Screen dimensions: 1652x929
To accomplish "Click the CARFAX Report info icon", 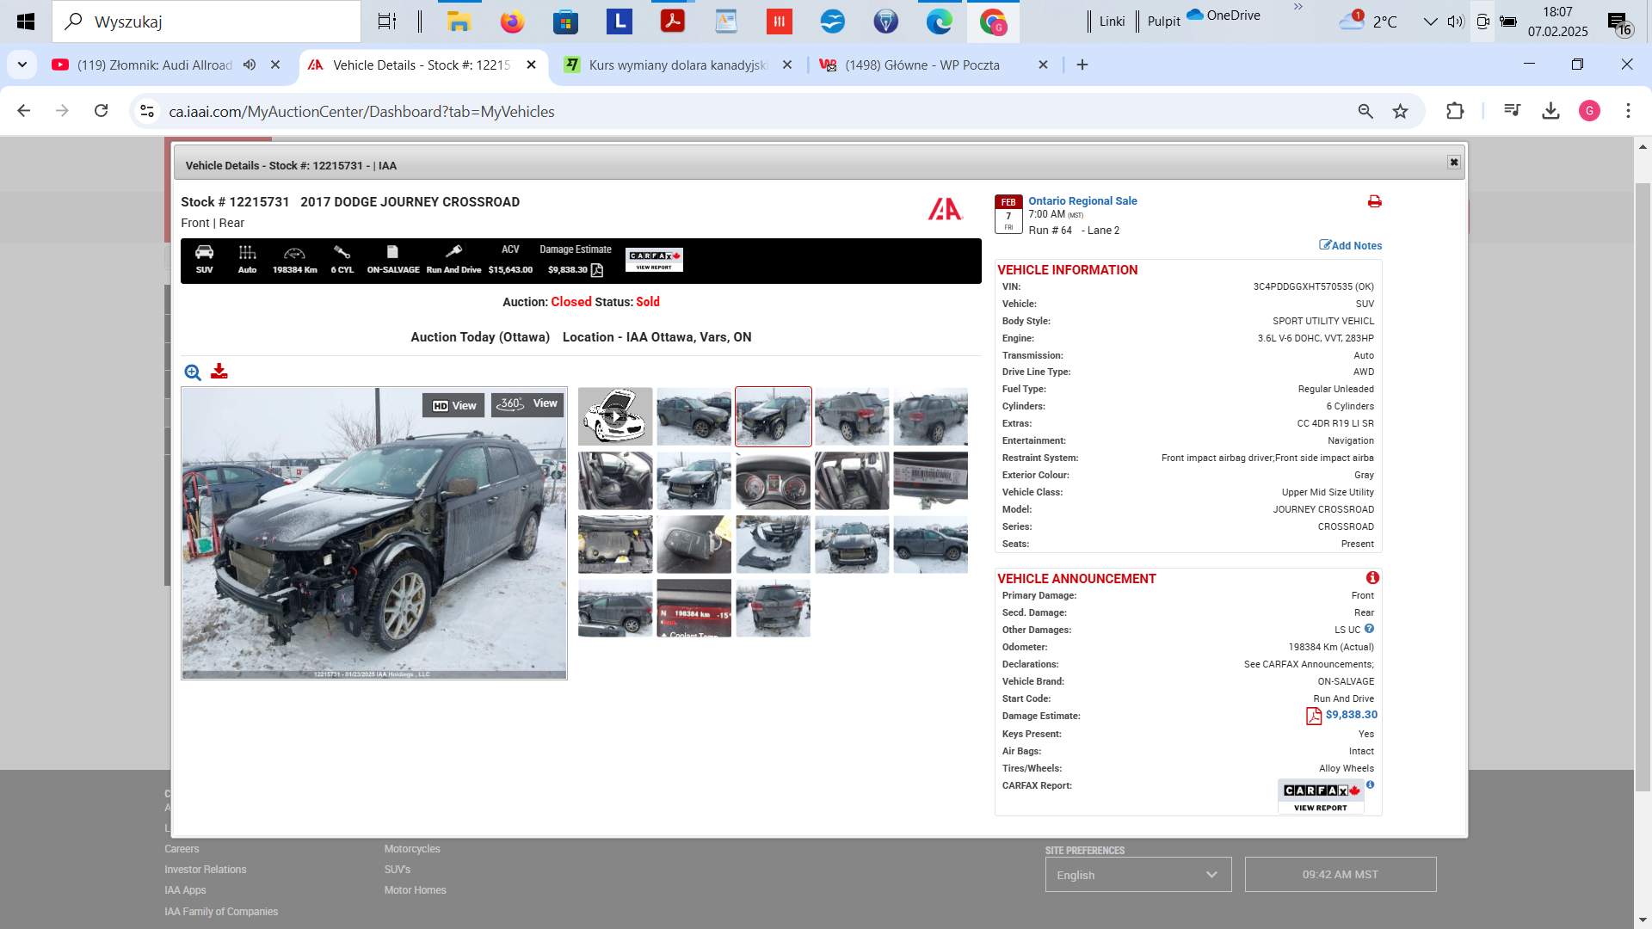I will click(x=1371, y=784).
